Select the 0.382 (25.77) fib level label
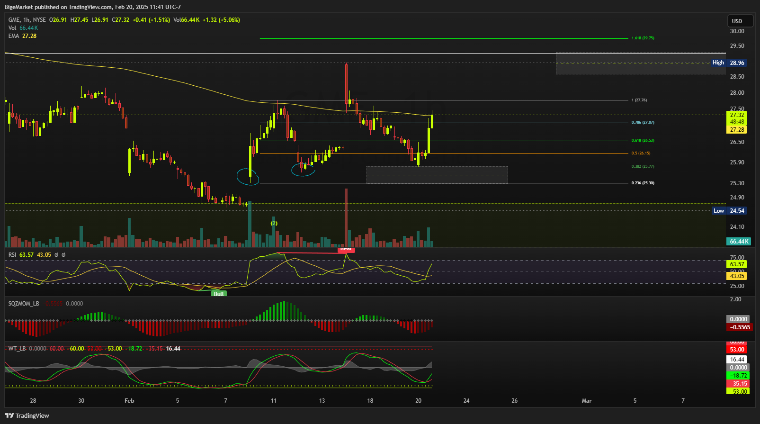The image size is (760, 424). [x=643, y=166]
